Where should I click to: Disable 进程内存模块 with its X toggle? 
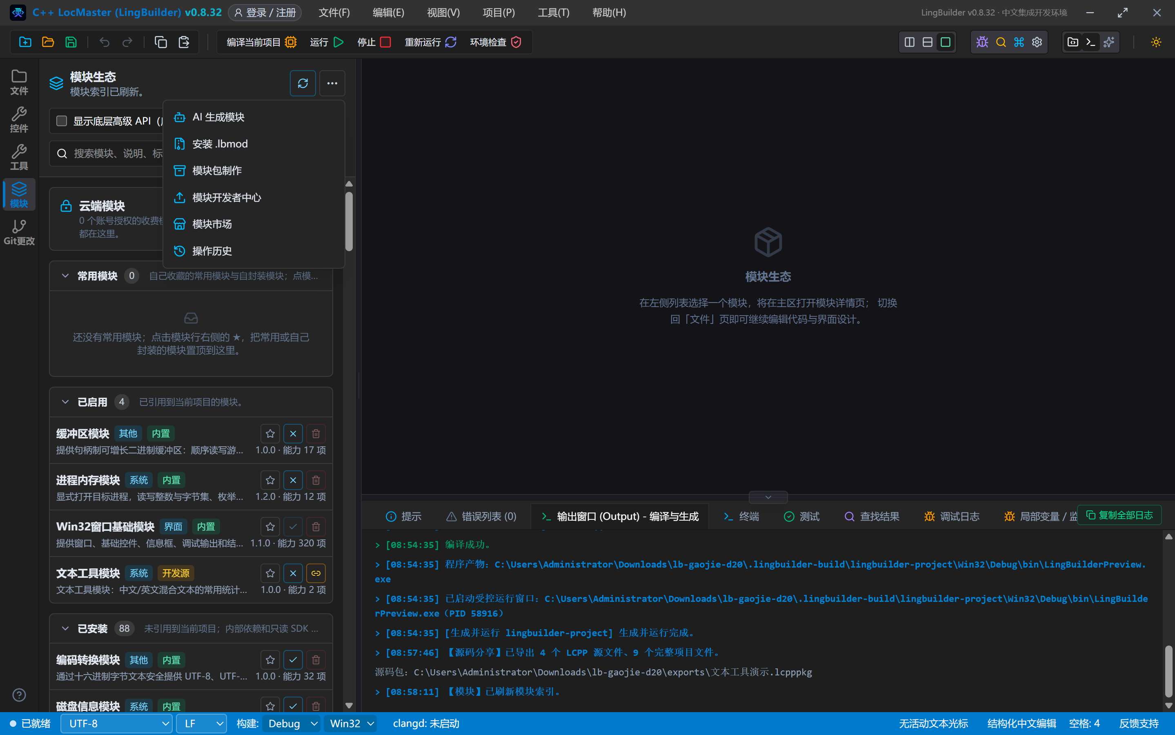tap(293, 480)
